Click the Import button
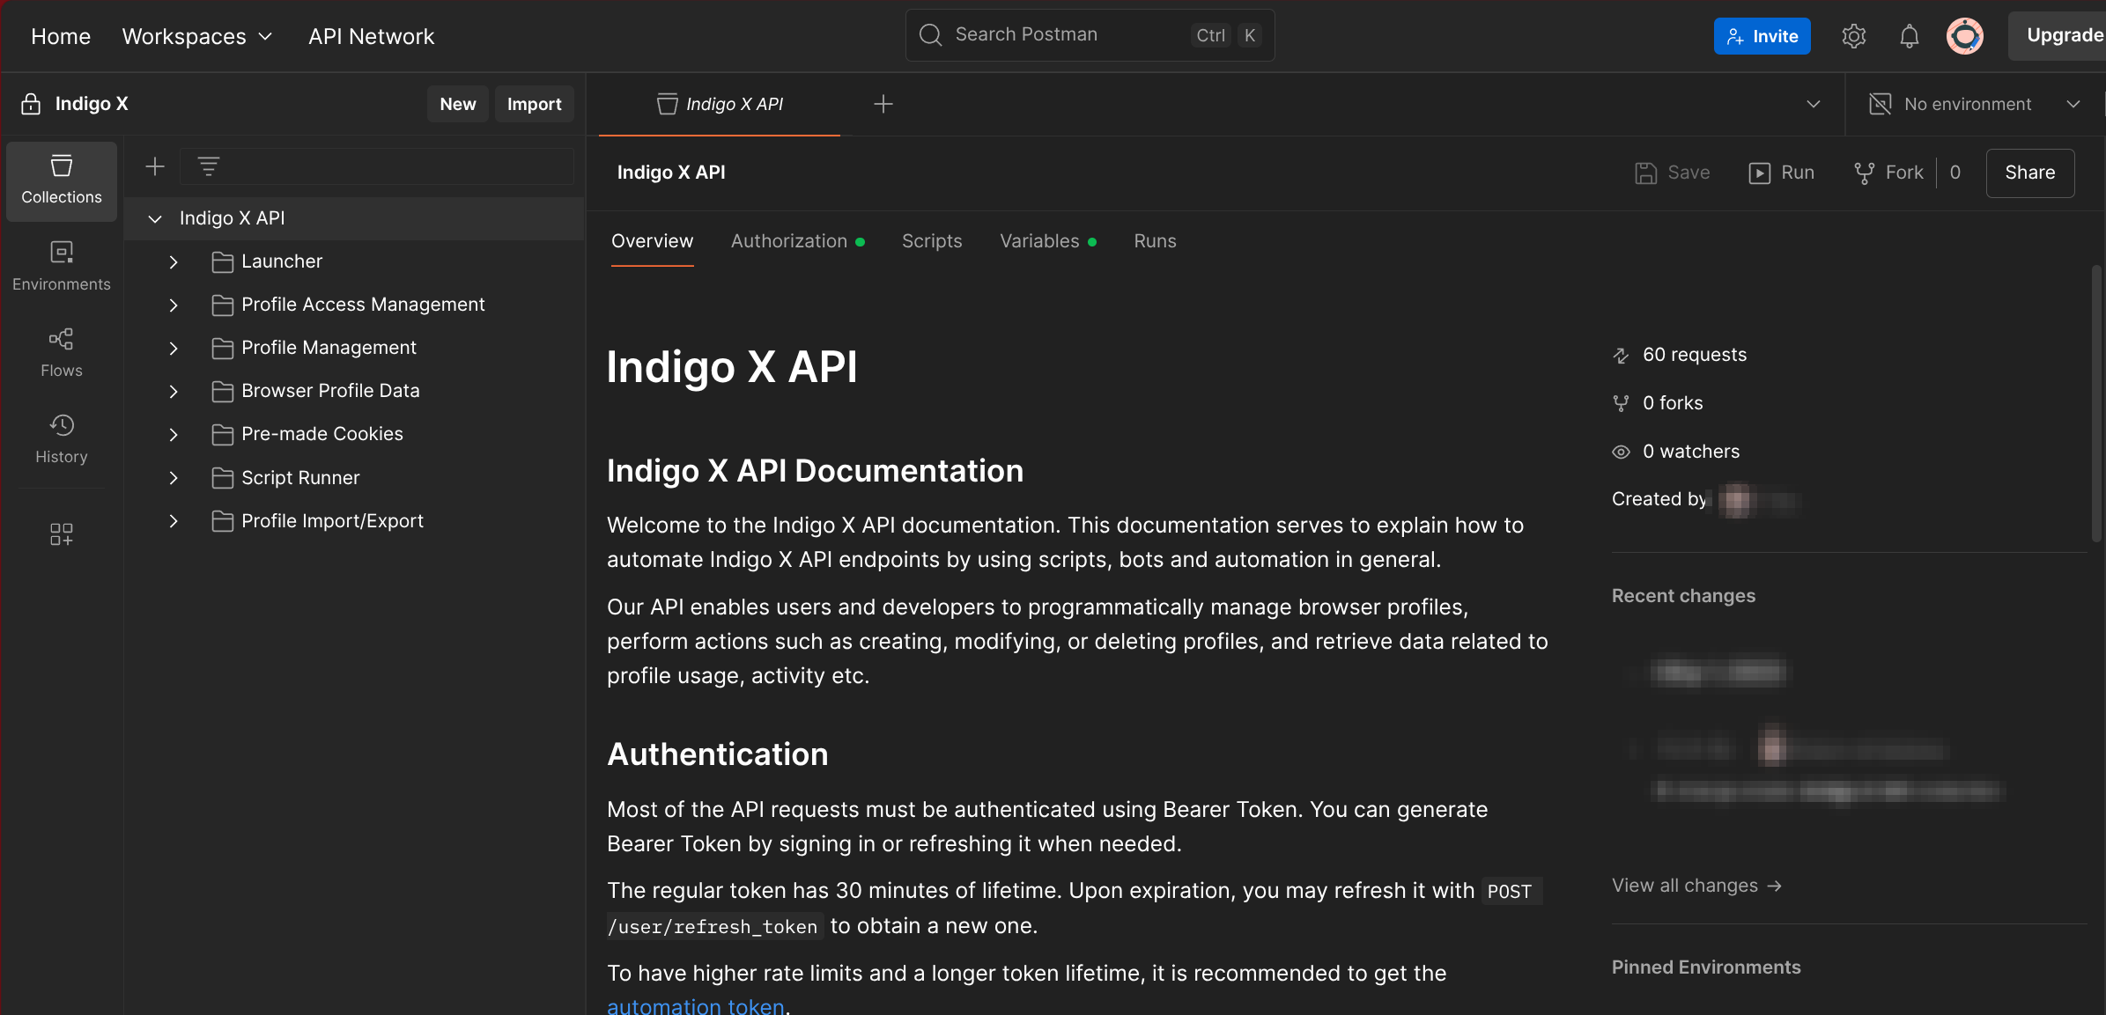The width and height of the screenshot is (2106, 1015). pyautogui.click(x=534, y=104)
